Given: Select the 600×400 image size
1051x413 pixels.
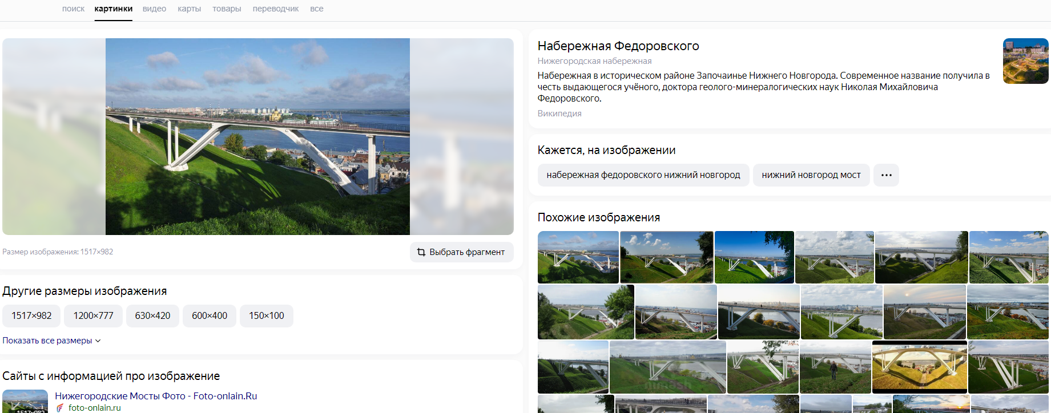Looking at the screenshot, I should coord(210,315).
